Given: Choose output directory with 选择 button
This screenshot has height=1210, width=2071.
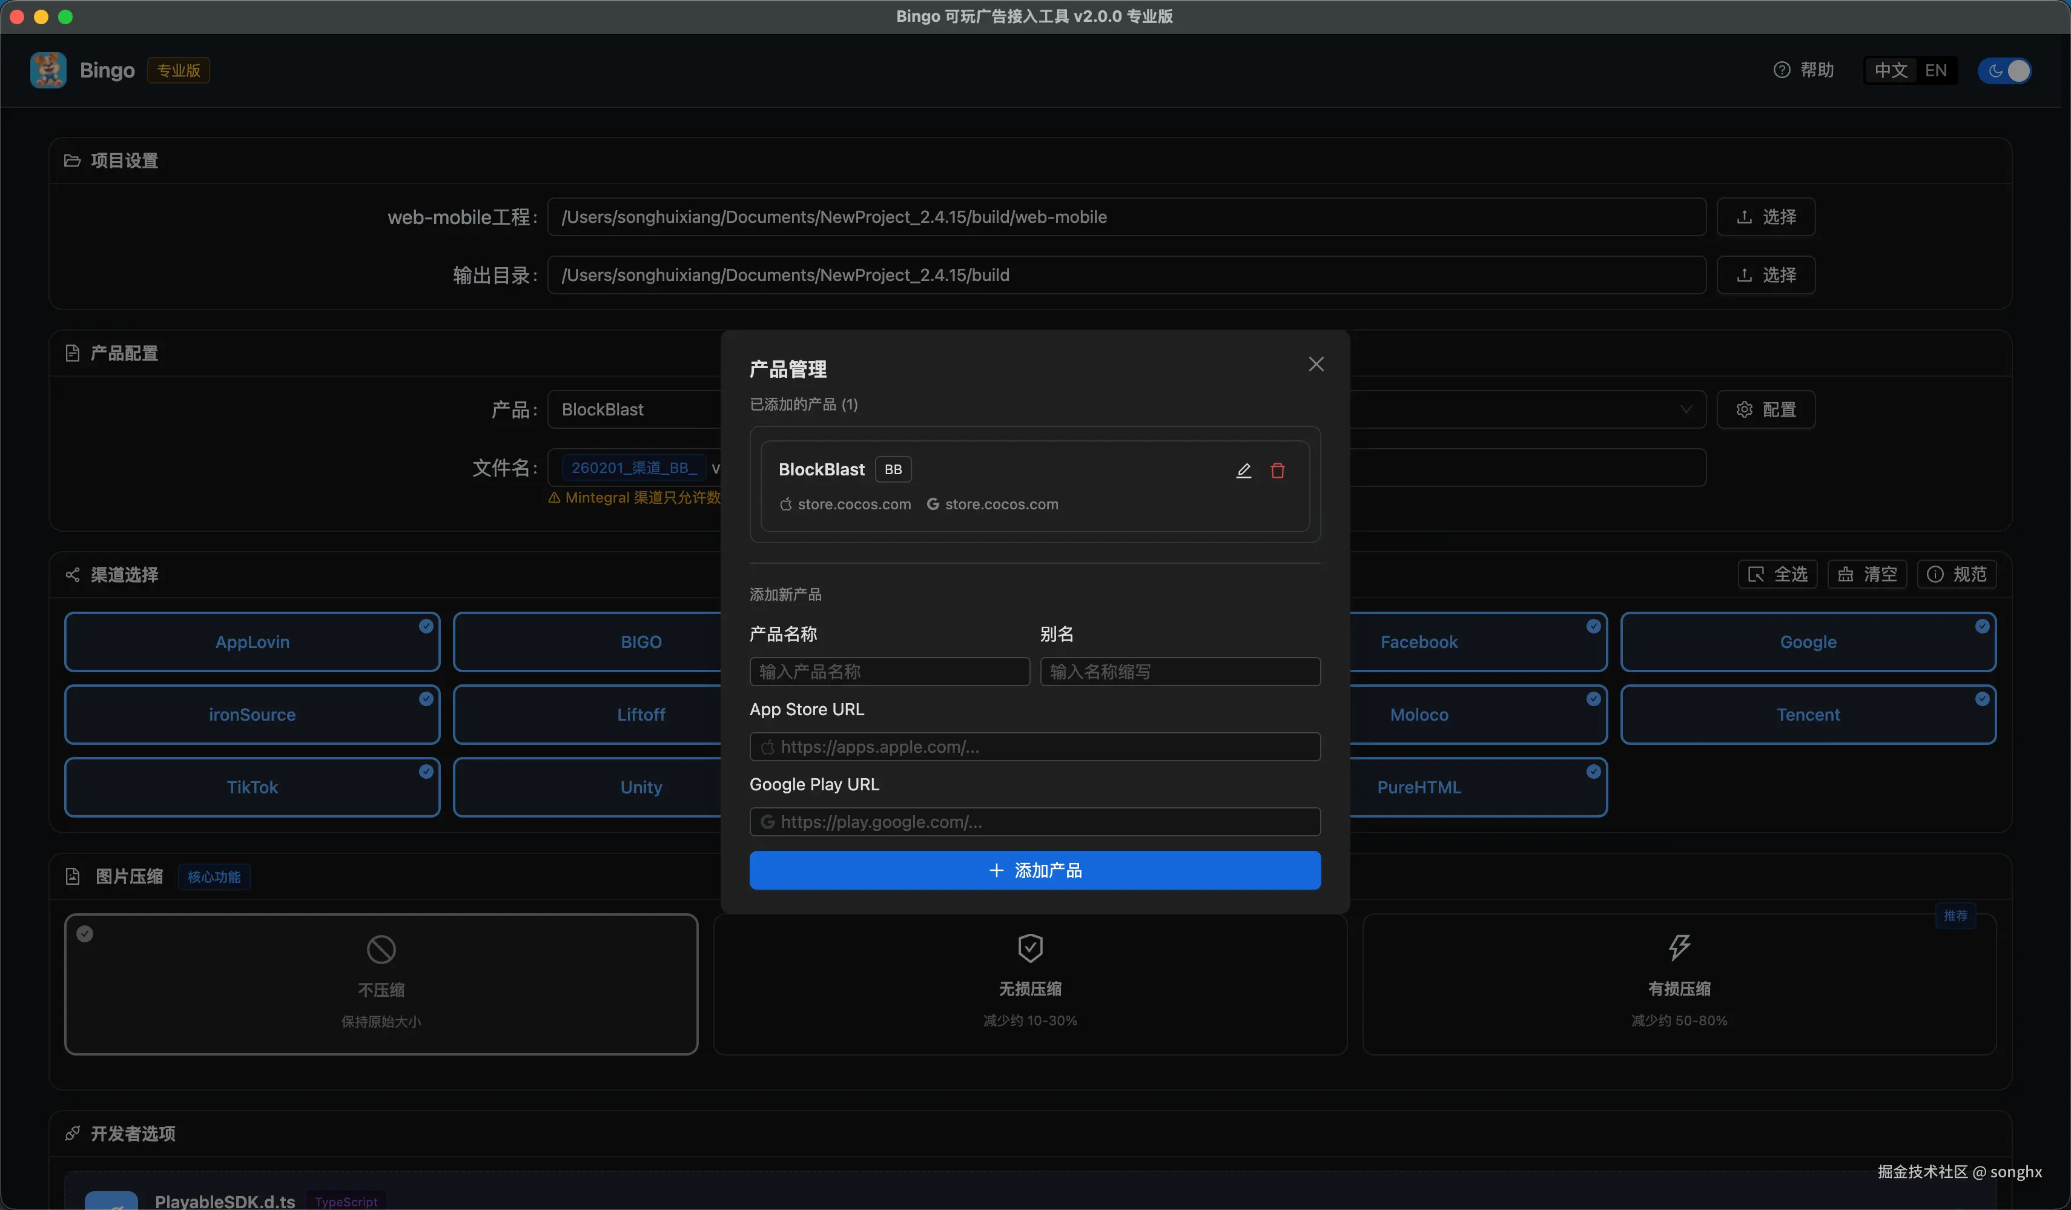Looking at the screenshot, I should pos(1765,274).
